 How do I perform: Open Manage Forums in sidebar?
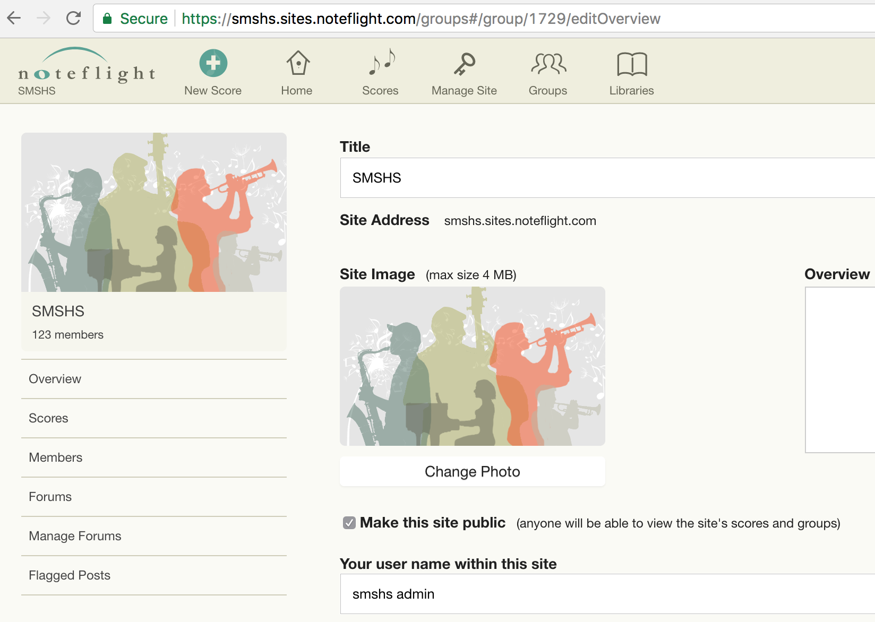75,536
